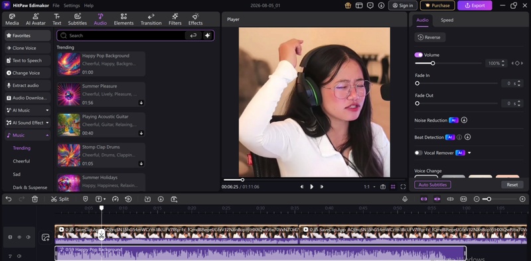This screenshot has height=261, width=531.
Task: Open the layout switcher icon
Action: [x=359, y=5]
